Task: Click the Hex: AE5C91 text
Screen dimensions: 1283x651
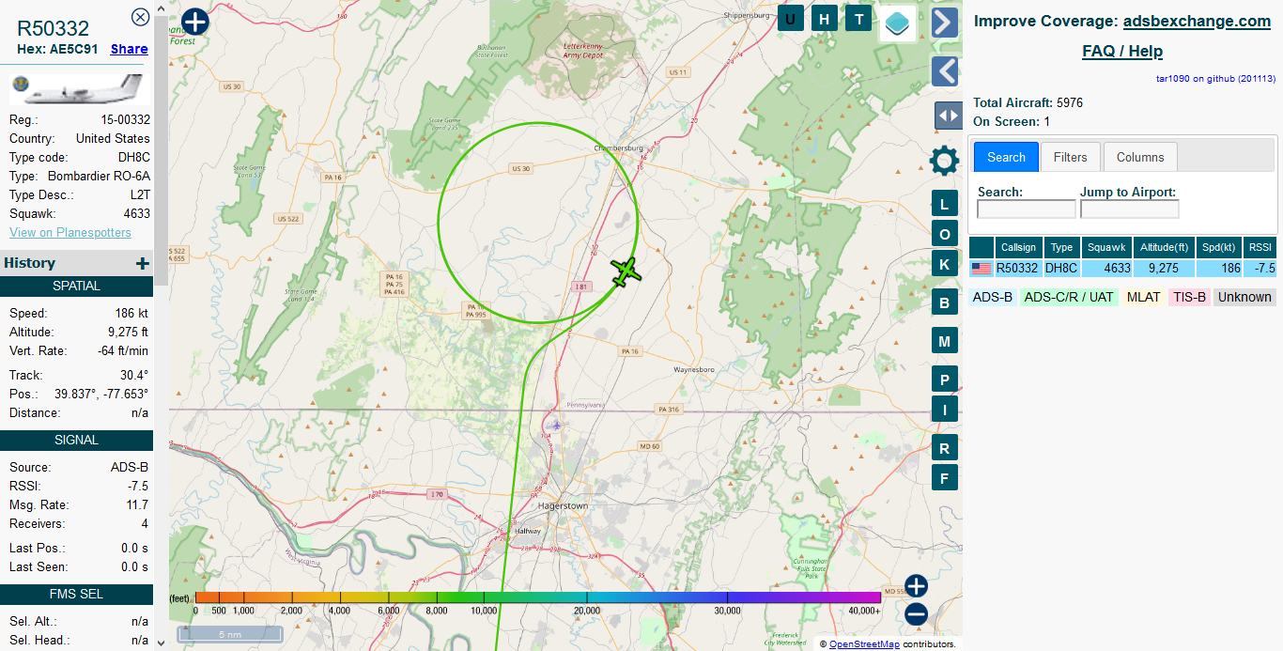Action: point(59,49)
